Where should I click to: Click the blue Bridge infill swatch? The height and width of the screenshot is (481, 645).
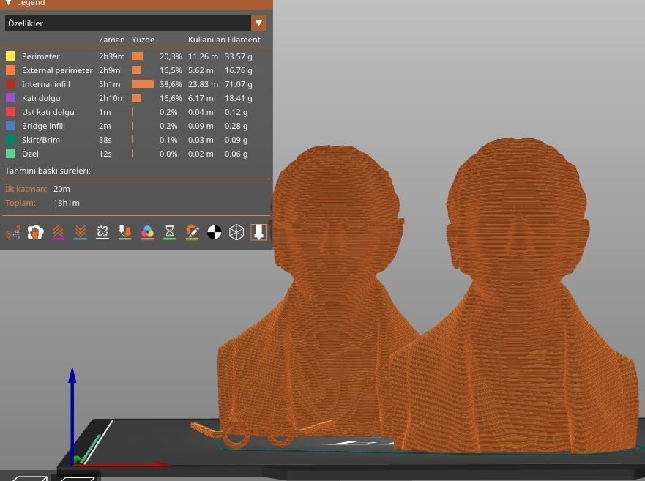[11, 125]
